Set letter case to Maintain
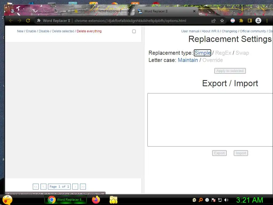Screen dimensions: 273x205 tap(188, 60)
